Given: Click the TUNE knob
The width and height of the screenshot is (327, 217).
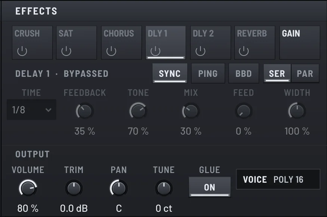Looking at the screenshot, I should (164, 188).
